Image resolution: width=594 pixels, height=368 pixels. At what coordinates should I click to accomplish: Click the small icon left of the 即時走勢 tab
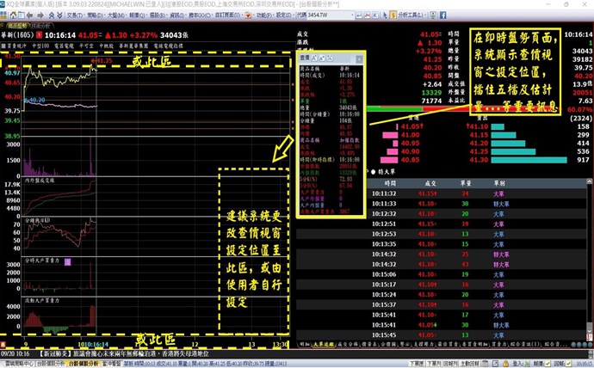coord(5,26)
